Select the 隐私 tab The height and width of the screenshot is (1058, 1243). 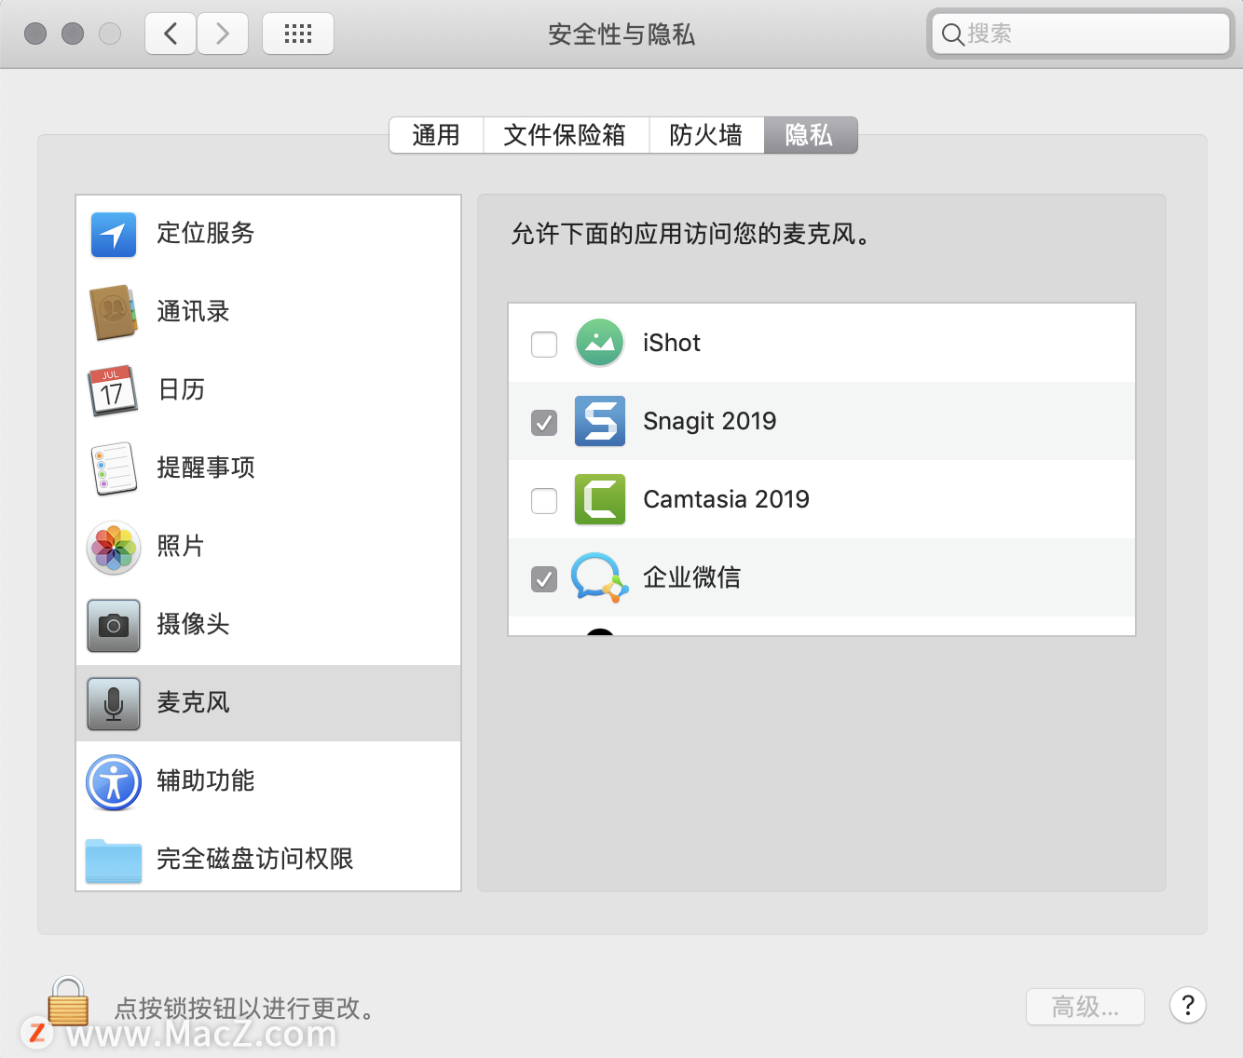(x=810, y=135)
